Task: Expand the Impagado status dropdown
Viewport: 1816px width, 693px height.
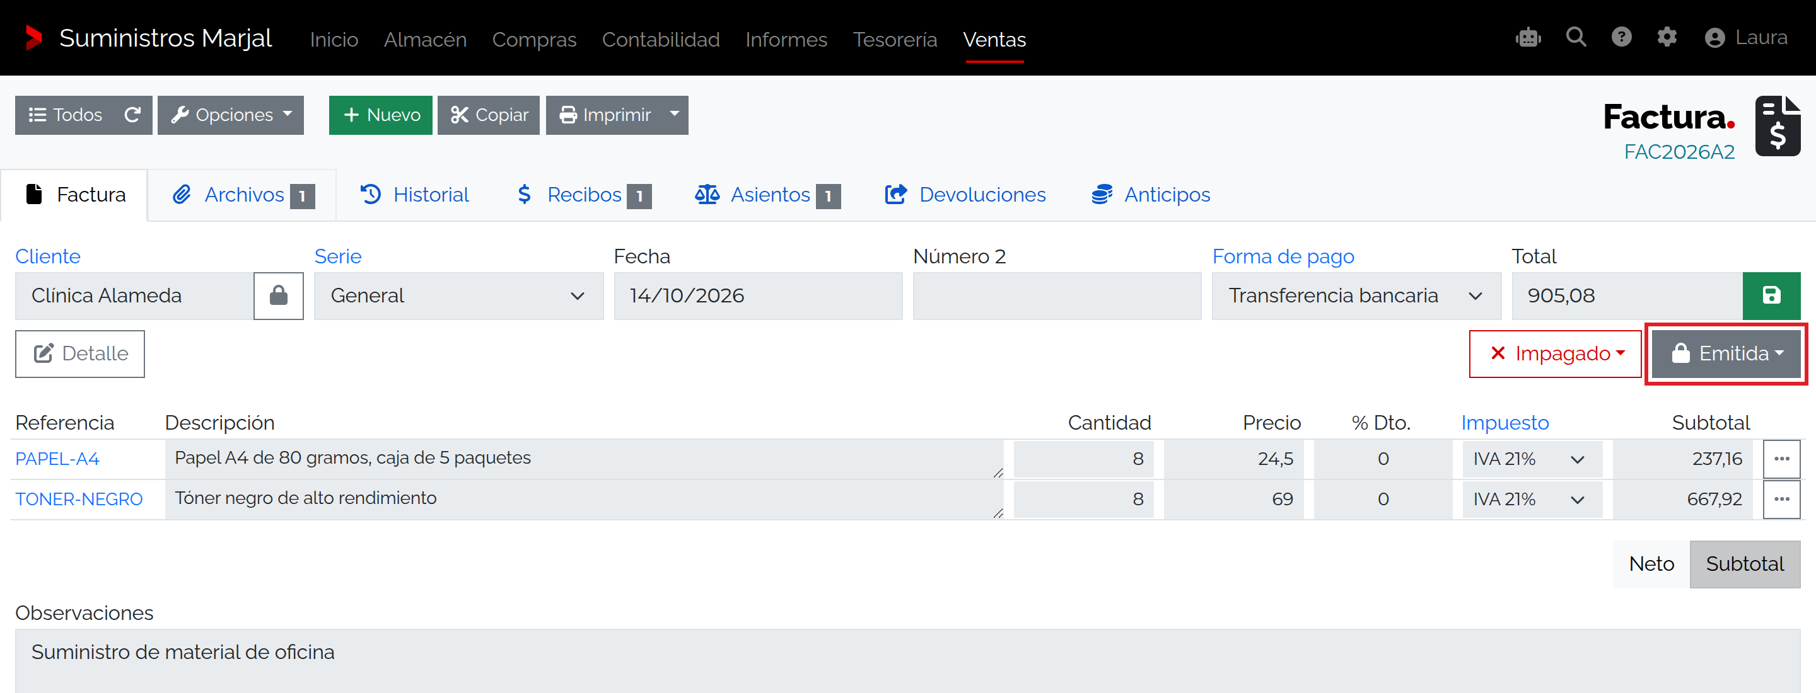Action: click(x=1555, y=353)
